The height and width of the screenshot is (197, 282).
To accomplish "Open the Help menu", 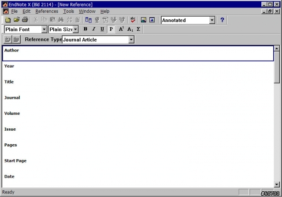I will [x=105, y=11].
